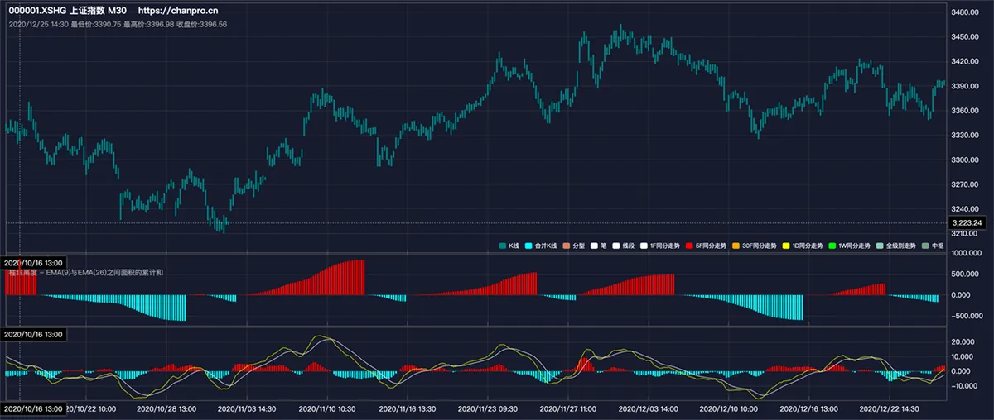Click the 3480.00 price axis label

(966, 12)
